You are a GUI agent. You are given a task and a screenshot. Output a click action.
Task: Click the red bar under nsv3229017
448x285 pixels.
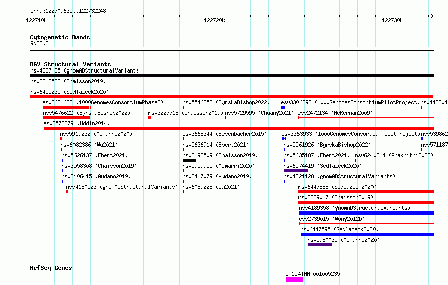coord(366,202)
